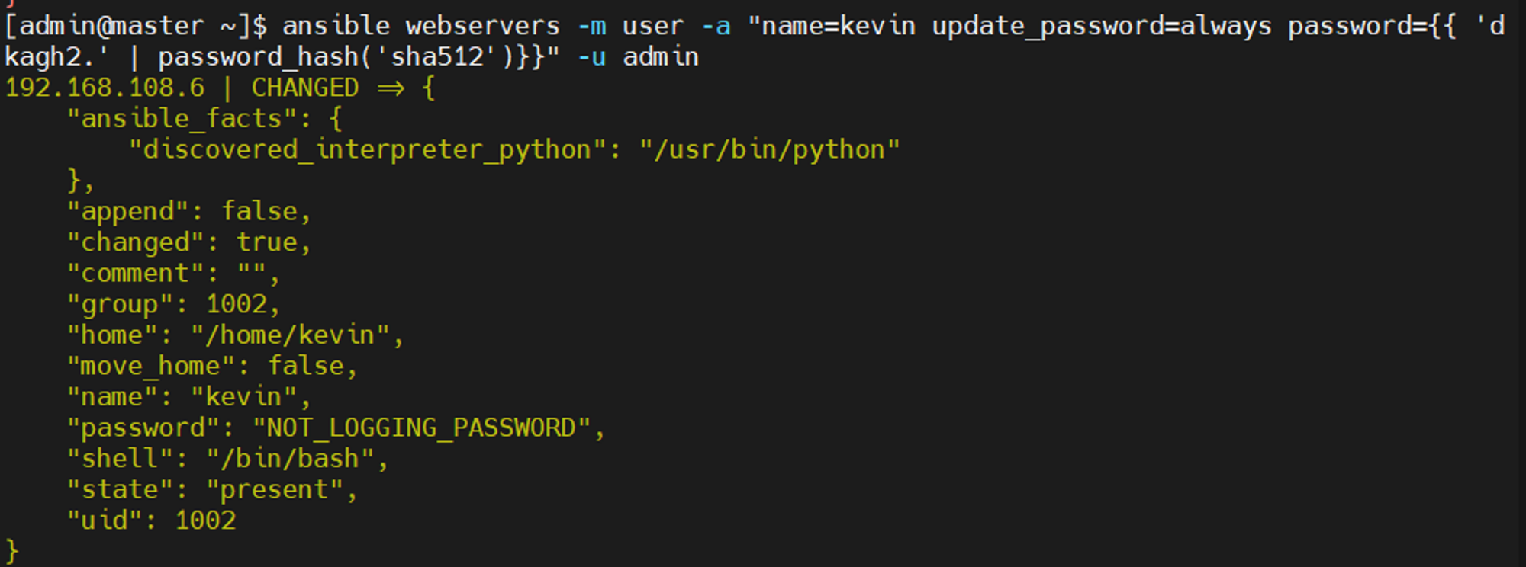Click the '-u' option flag
The image size is (1526, 567).
(591, 57)
